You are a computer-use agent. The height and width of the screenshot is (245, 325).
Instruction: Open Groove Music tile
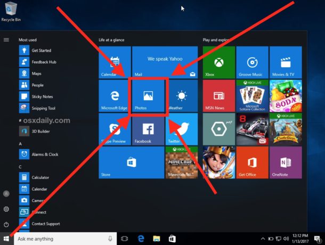[x=252, y=62]
